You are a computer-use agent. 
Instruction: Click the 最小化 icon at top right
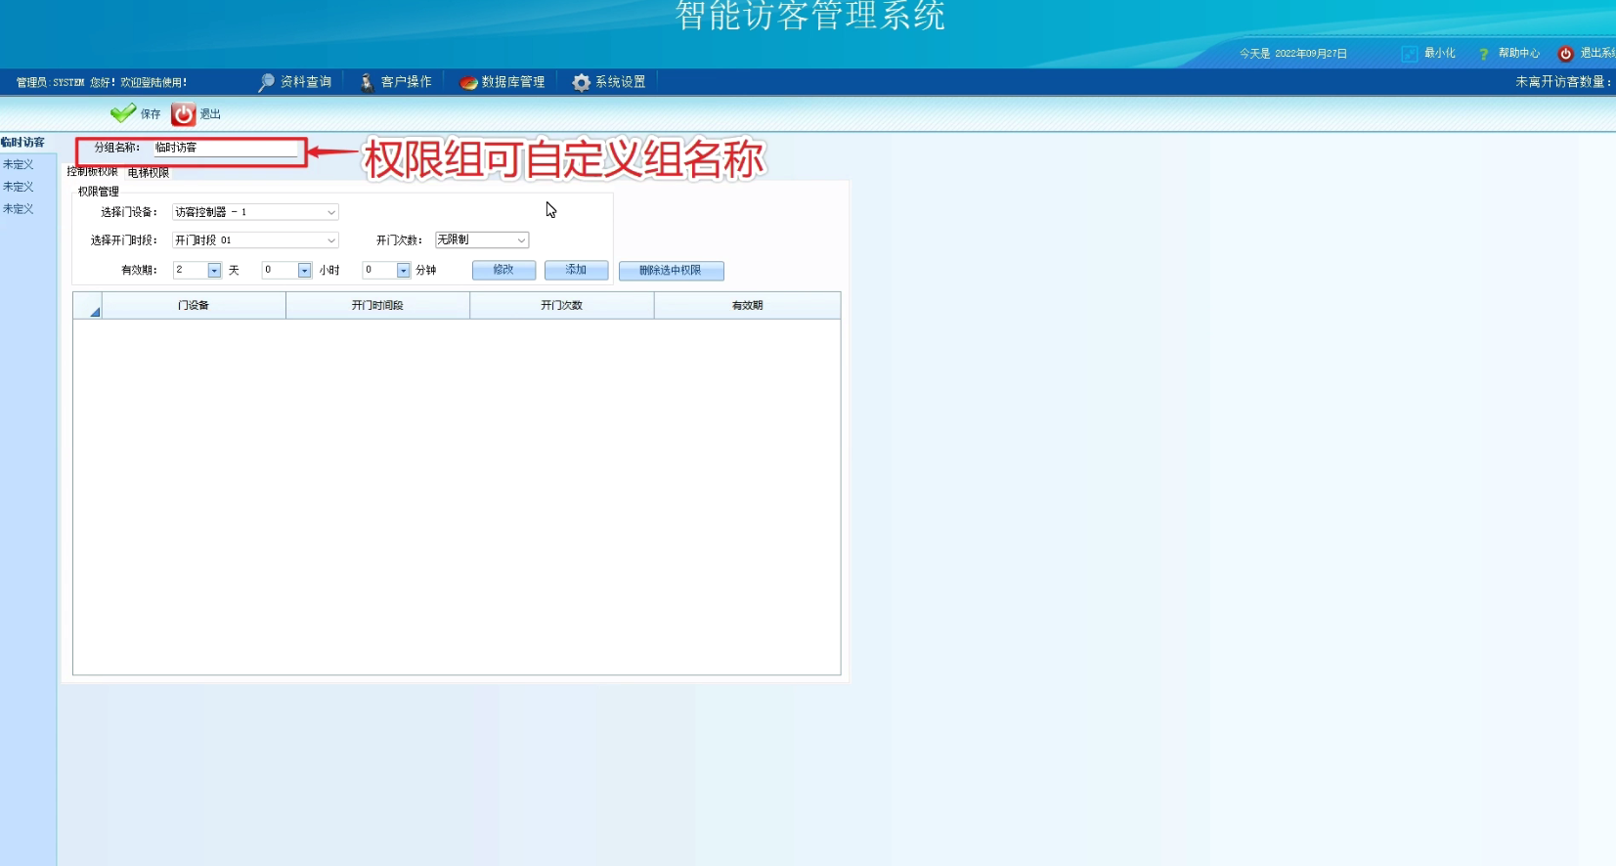click(1409, 54)
